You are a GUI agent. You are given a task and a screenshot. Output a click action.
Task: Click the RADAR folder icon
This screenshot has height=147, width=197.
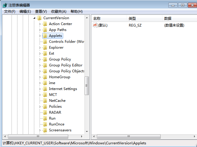(45, 112)
